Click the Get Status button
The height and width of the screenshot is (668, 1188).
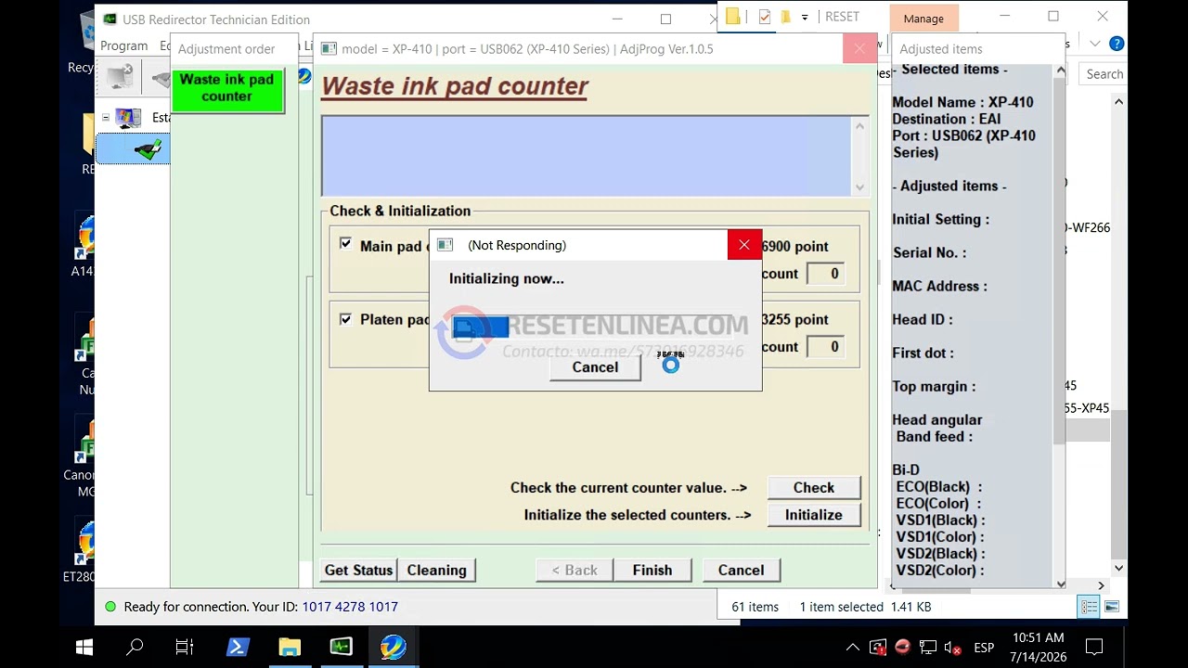pos(358,571)
